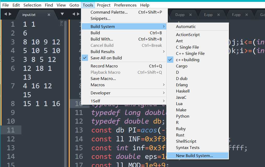This screenshot has height=167, width=265.
Task: Click New Build System entry
Action: 198,156
